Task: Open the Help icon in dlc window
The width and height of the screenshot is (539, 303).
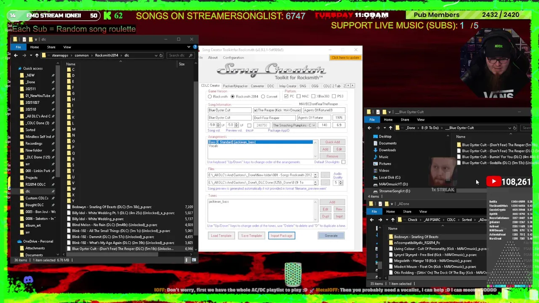Action: pos(194,47)
